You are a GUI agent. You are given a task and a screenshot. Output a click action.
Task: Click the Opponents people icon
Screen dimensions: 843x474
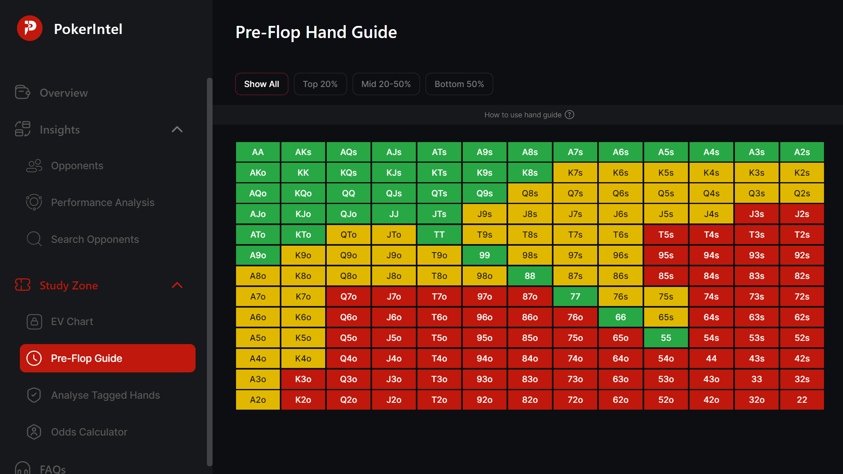click(x=34, y=166)
